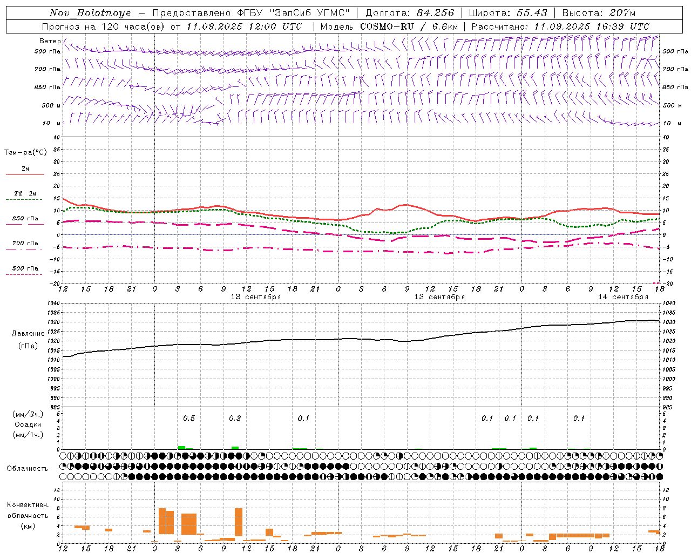
Task: Click the longitude value Долгота: 84.256
Action: point(410,13)
